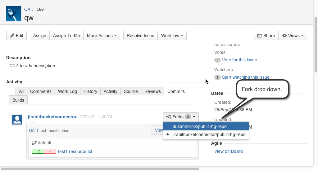The image size is (318, 171).
Task: Select jirabitbucketconnector/public-hg-repo fork
Action: [x=206, y=134]
